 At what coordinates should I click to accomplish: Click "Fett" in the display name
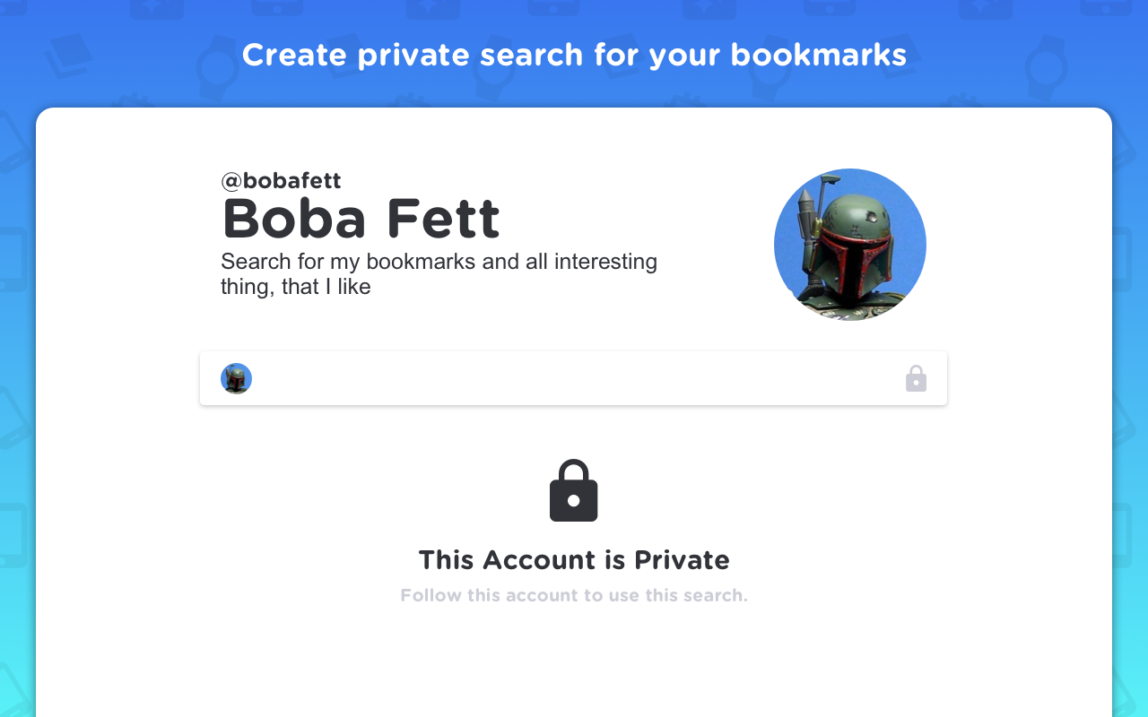tap(443, 220)
